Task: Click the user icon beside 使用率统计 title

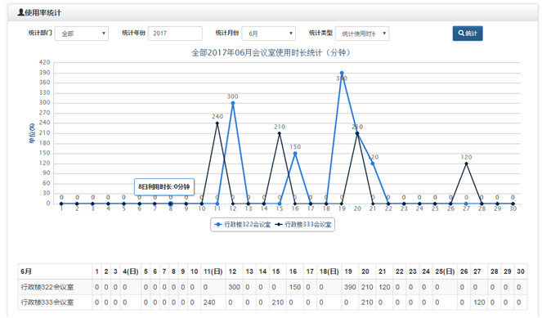Action: [x=20, y=12]
